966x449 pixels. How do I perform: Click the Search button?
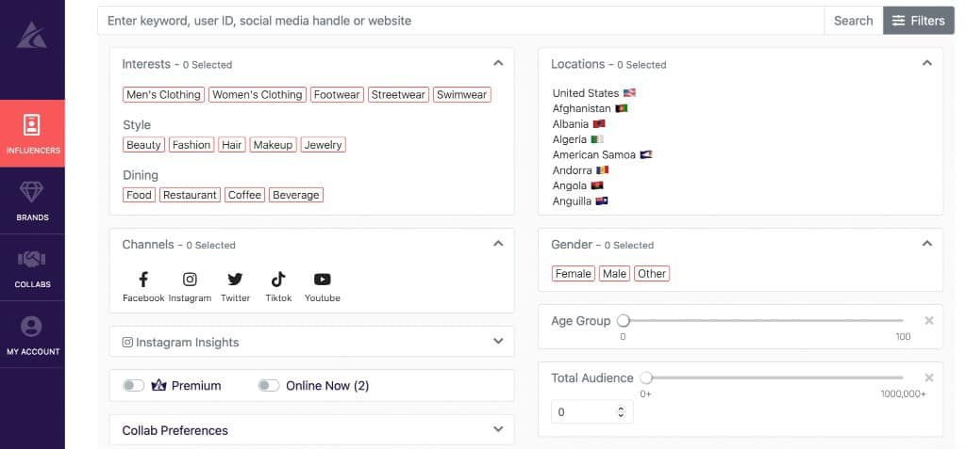click(x=853, y=21)
